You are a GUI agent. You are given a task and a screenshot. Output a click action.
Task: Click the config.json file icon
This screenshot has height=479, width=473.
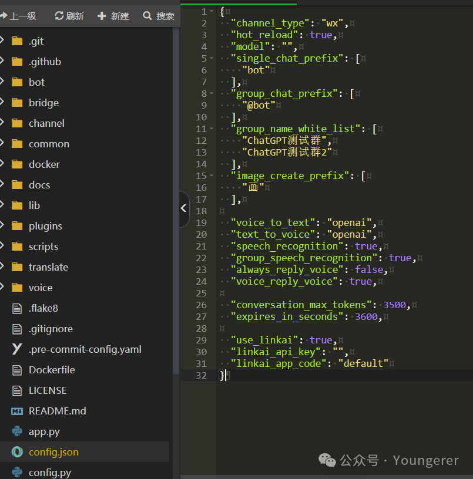17,452
